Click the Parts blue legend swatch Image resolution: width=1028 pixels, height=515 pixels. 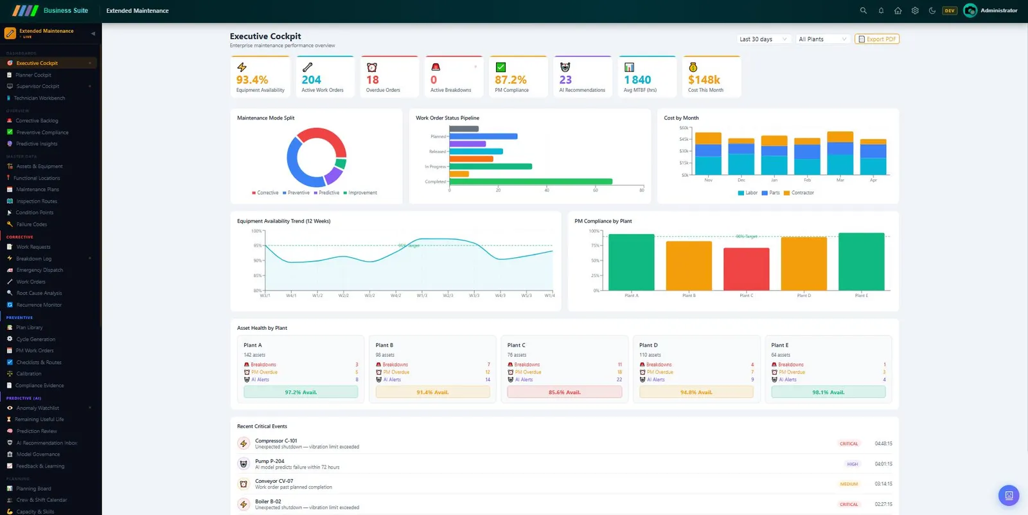click(764, 193)
